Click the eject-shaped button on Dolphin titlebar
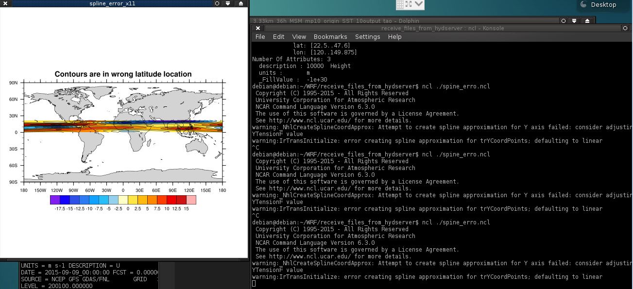Image resolution: width=633 pixels, height=289 pixels. coord(587,21)
